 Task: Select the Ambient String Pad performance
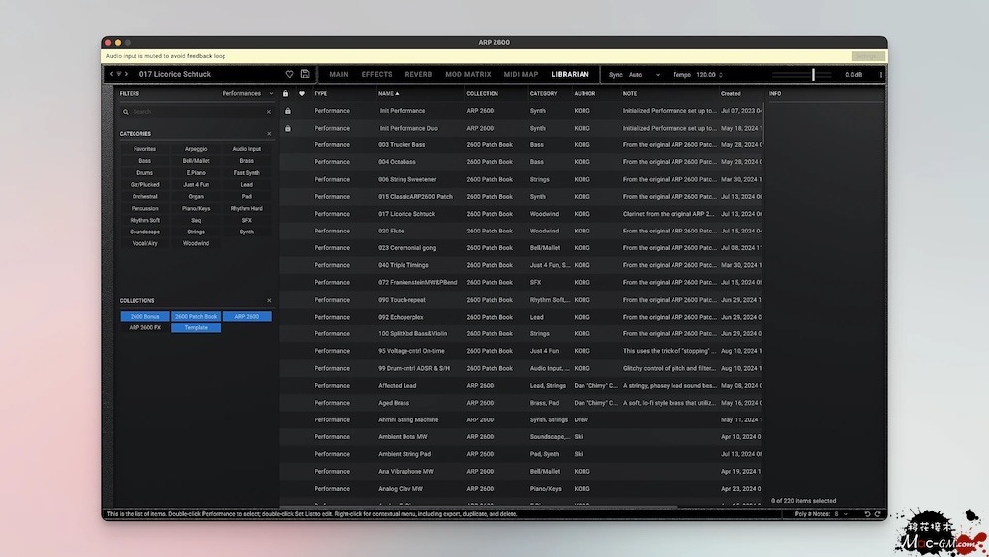(520, 454)
